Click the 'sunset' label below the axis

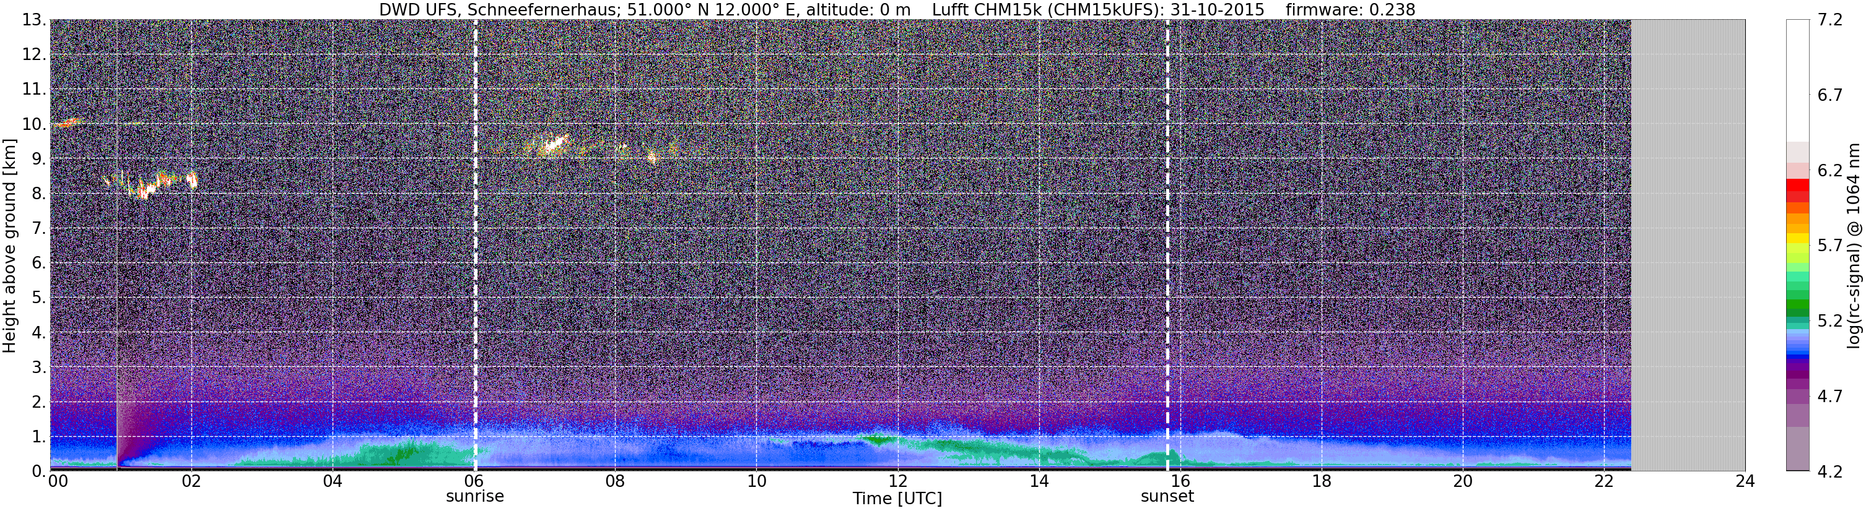pos(1167,497)
